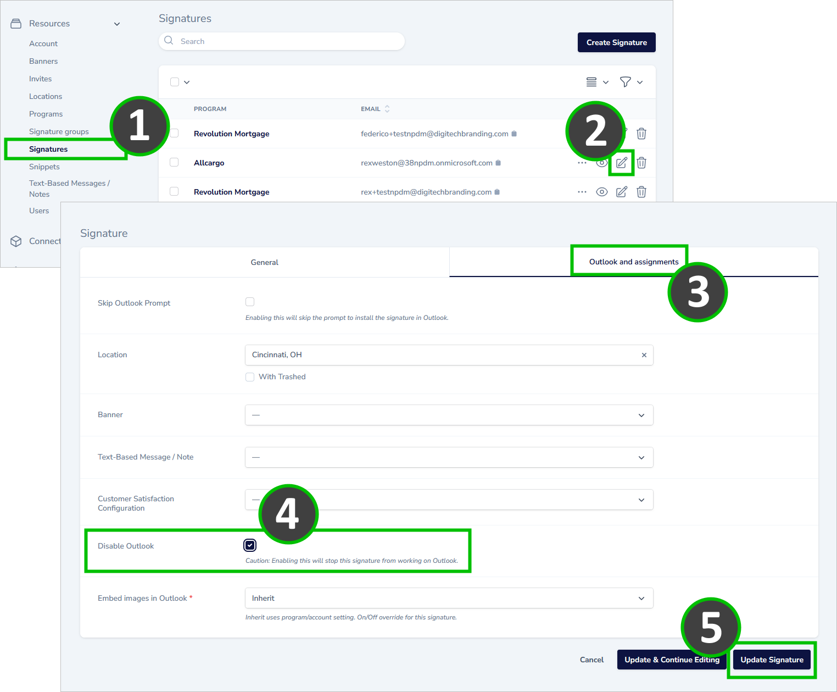Delete the Allcargo signature
837x692 pixels.
[x=641, y=163]
